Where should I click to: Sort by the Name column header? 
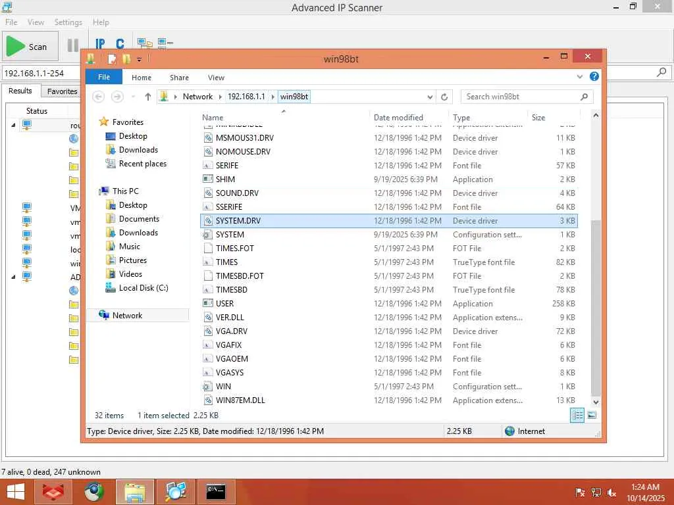pyautogui.click(x=213, y=118)
